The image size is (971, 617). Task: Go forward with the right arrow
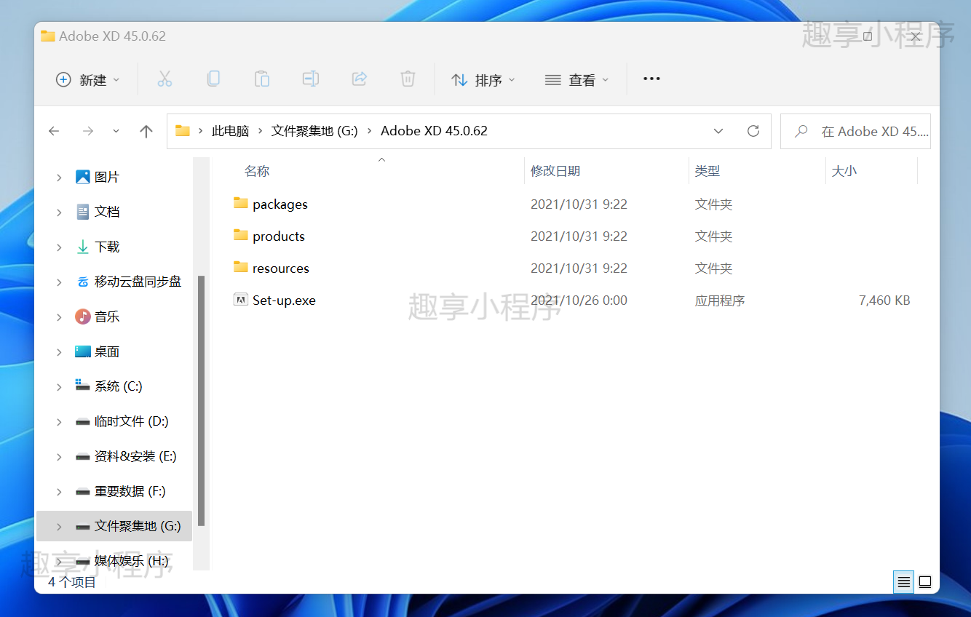click(88, 131)
